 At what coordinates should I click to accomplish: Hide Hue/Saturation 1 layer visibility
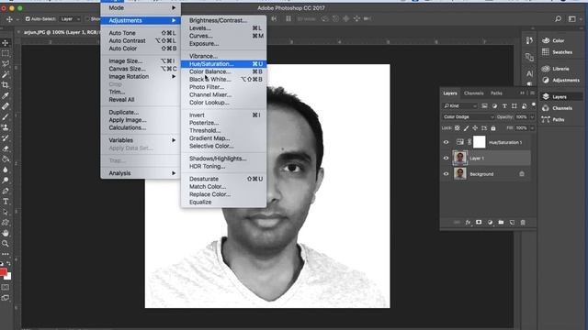[446, 142]
